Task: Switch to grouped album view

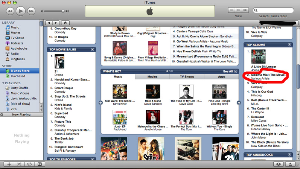Action: (x=238, y=10)
